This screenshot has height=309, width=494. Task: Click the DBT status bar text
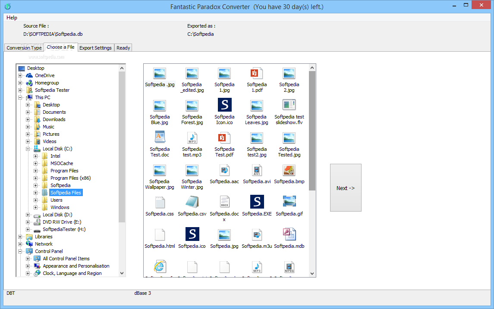11,293
